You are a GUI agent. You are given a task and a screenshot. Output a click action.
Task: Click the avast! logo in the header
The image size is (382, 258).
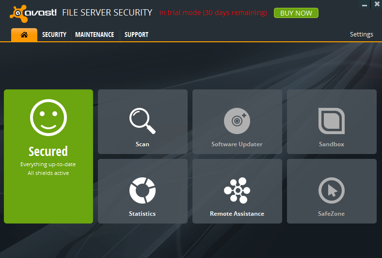[x=33, y=14]
